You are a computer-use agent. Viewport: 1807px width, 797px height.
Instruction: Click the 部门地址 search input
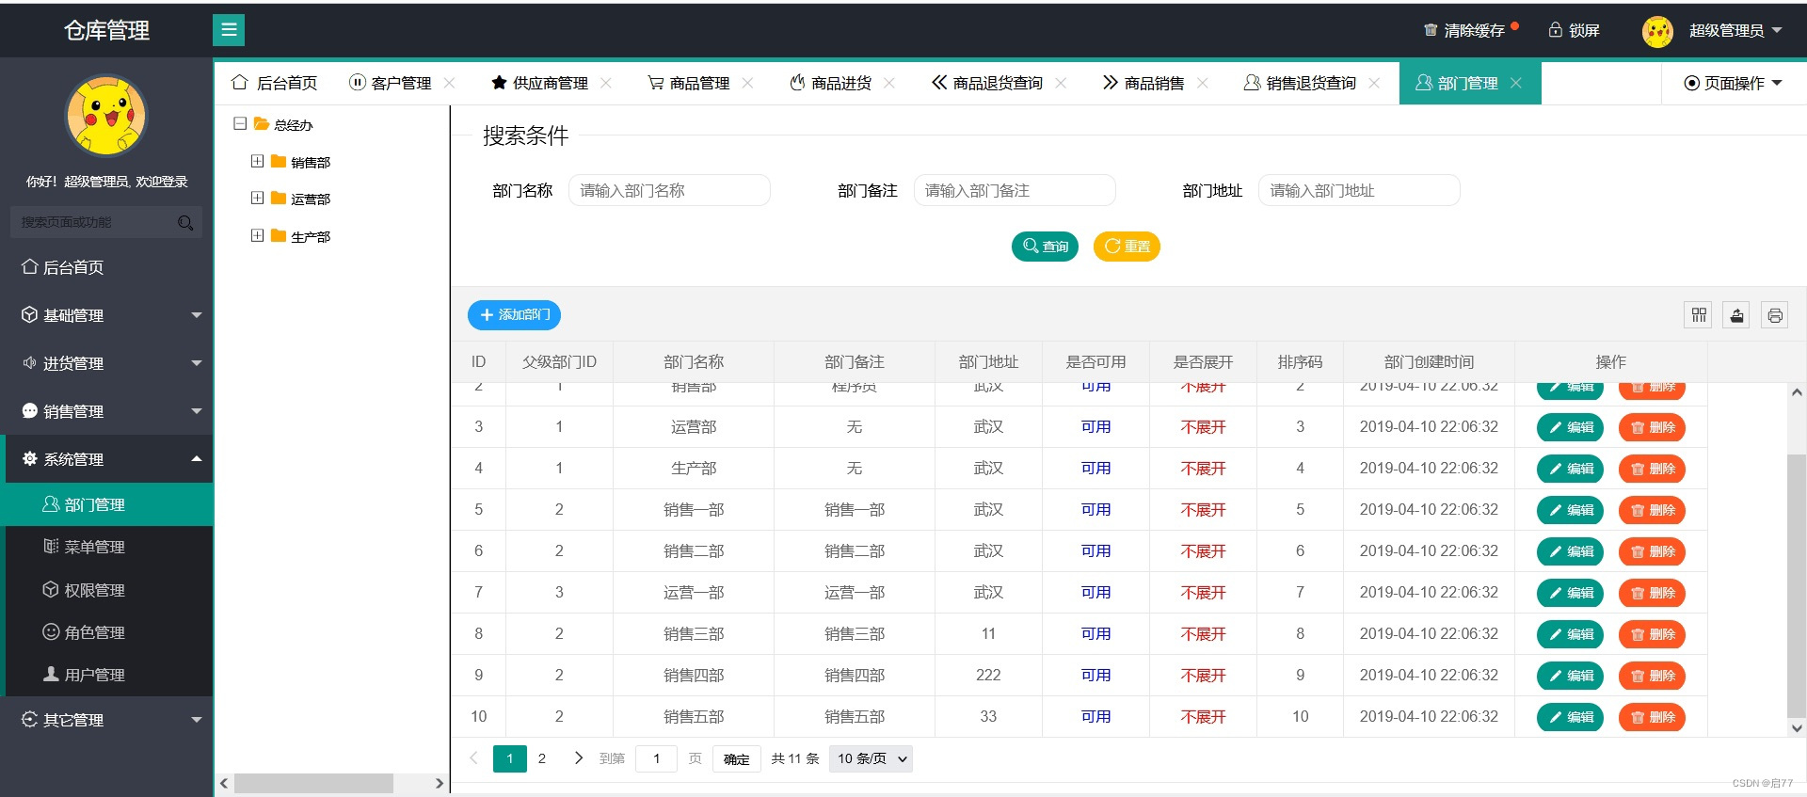[x=1359, y=190]
